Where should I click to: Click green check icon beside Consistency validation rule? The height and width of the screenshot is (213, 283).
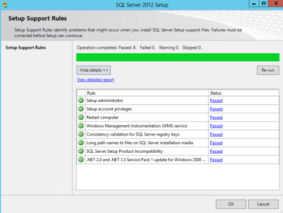point(81,134)
